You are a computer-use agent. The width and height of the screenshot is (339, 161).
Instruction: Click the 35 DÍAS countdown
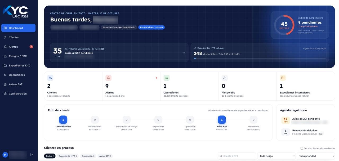point(57,52)
